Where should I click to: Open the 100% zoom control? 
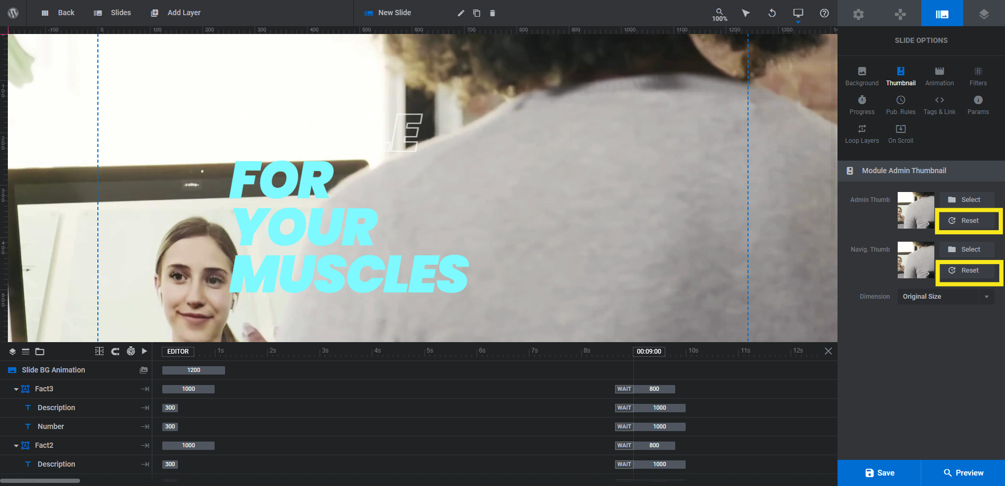pyautogui.click(x=720, y=15)
